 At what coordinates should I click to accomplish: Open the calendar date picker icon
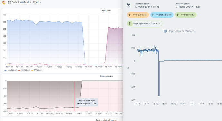128,5
